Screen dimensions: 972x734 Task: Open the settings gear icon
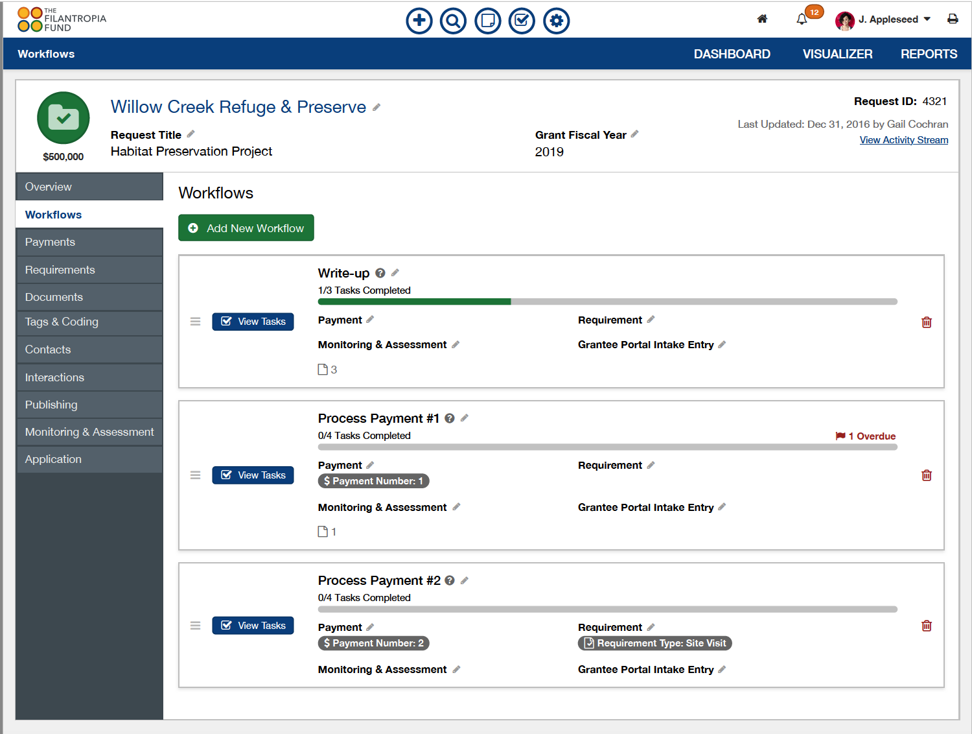pyautogui.click(x=556, y=20)
